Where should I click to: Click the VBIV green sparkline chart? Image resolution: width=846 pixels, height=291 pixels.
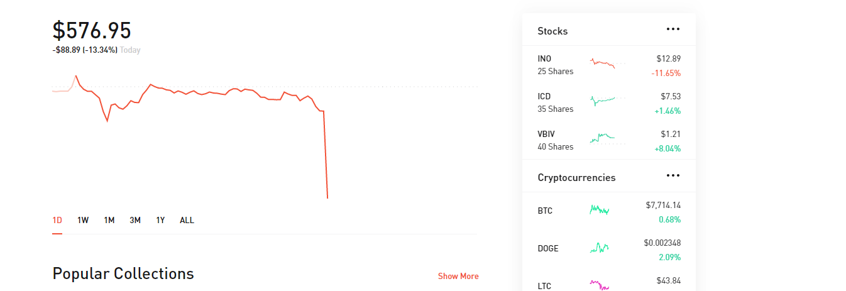pos(603,138)
